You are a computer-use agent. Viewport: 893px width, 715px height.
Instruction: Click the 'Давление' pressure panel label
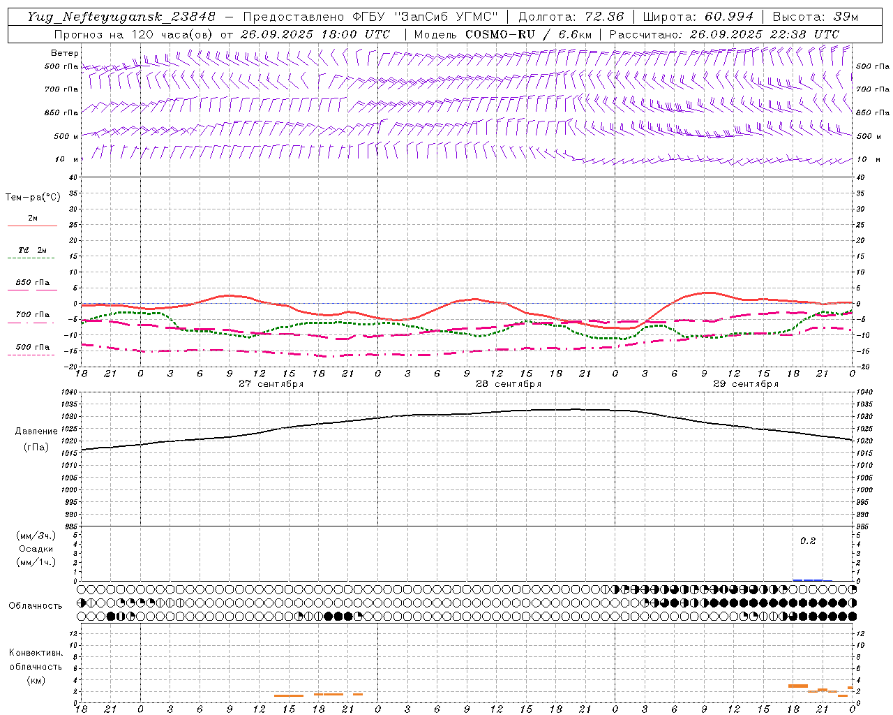coord(36,432)
